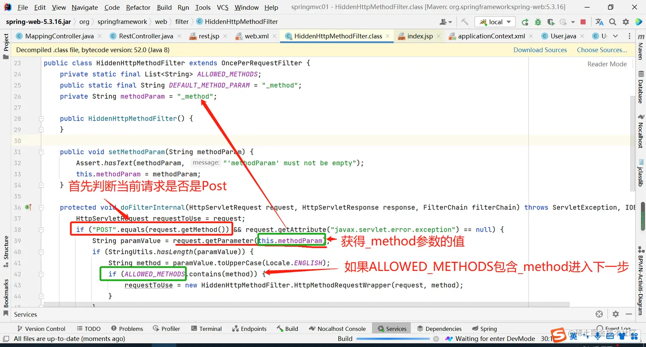Click the springframework breadcrumb

[122, 22]
